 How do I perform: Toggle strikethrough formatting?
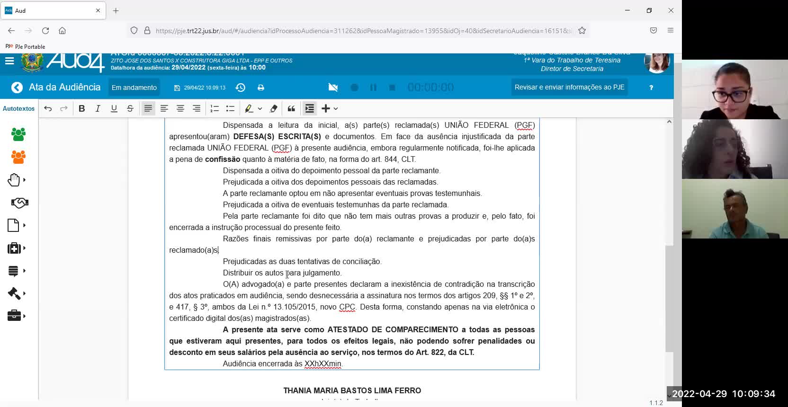(x=130, y=108)
